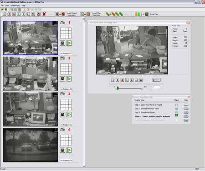Screen dimensions: 205x171
Task: Click the grid box for camera 4
Action: 66,140
